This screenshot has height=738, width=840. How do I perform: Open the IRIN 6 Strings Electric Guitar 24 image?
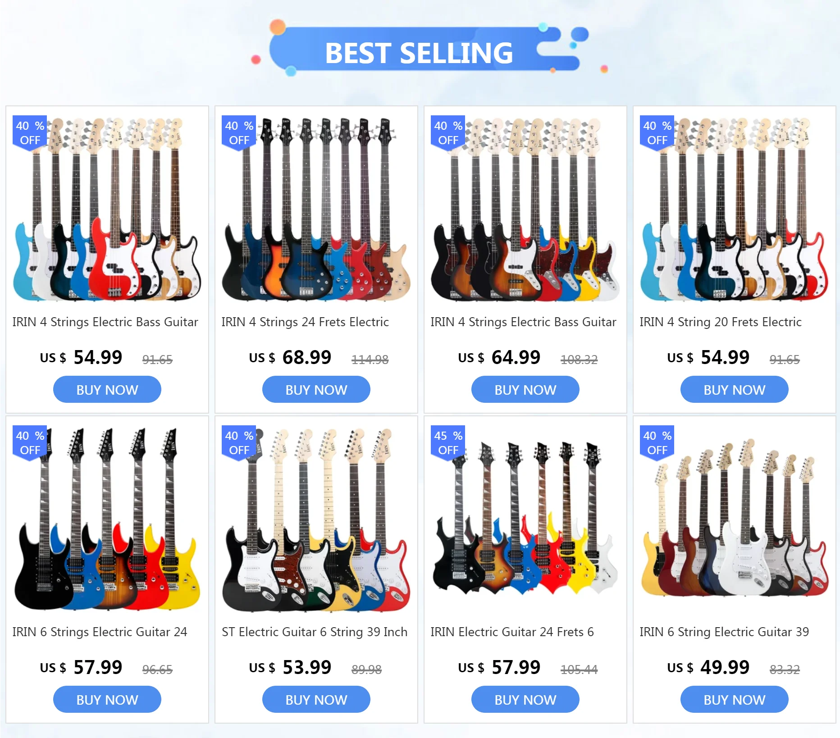coord(107,519)
